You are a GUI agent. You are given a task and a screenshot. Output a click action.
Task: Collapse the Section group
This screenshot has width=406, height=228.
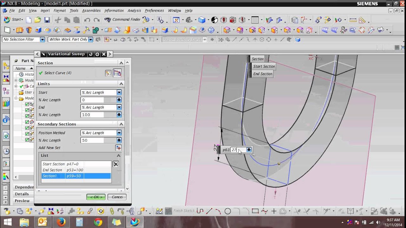[x=121, y=63]
